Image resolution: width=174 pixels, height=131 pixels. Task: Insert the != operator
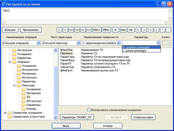[x=83, y=30]
